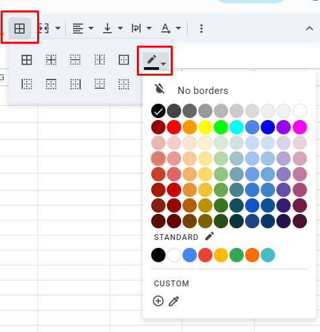Apply horizontal borders option

tap(76, 60)
